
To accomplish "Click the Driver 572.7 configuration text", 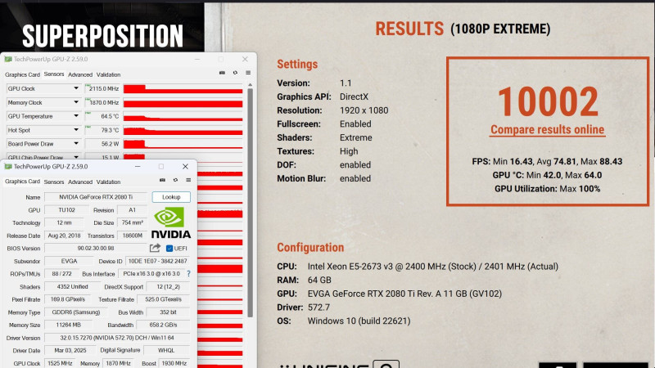I will pos(303,307).
